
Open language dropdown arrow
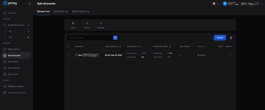tap(218, 3)
